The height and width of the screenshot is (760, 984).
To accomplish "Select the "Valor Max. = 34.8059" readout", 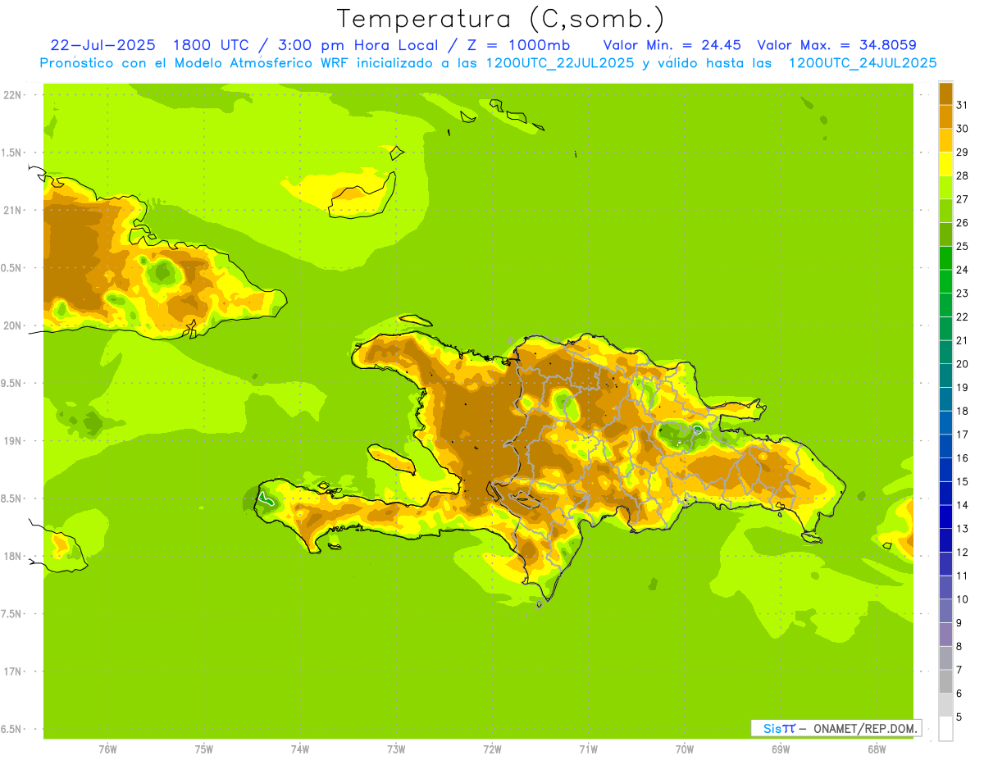I will (837, 45).
